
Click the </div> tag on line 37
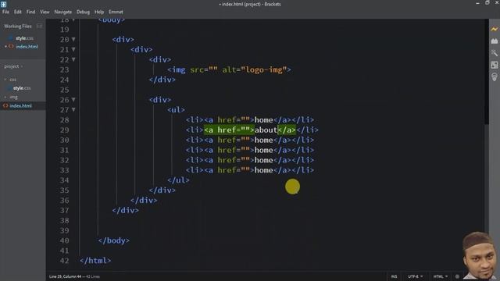(125, 210)
